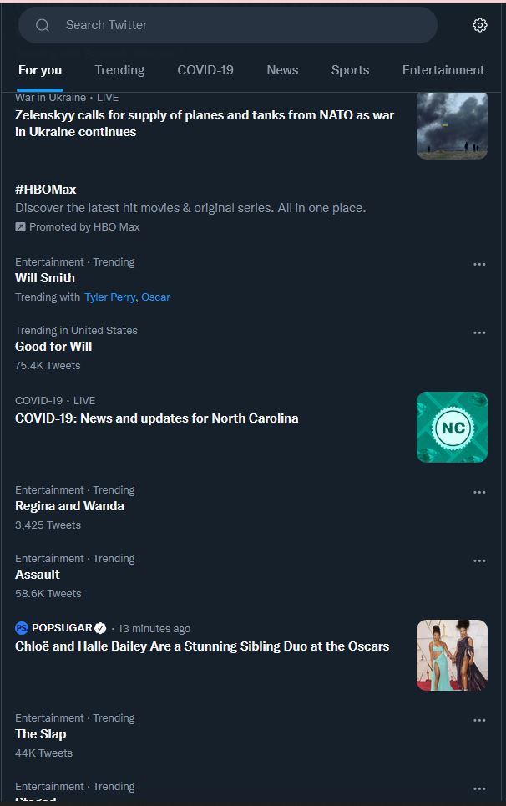Open the Chloë and Halle Bailey photo
Viewport: 506px width, 806px height.
(452, 656)
